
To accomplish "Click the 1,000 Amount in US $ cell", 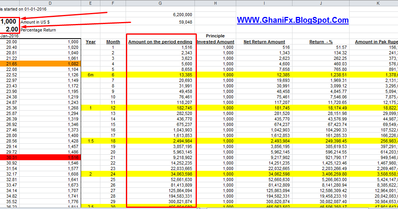I will pyautogui.click(x=10, y=22).
